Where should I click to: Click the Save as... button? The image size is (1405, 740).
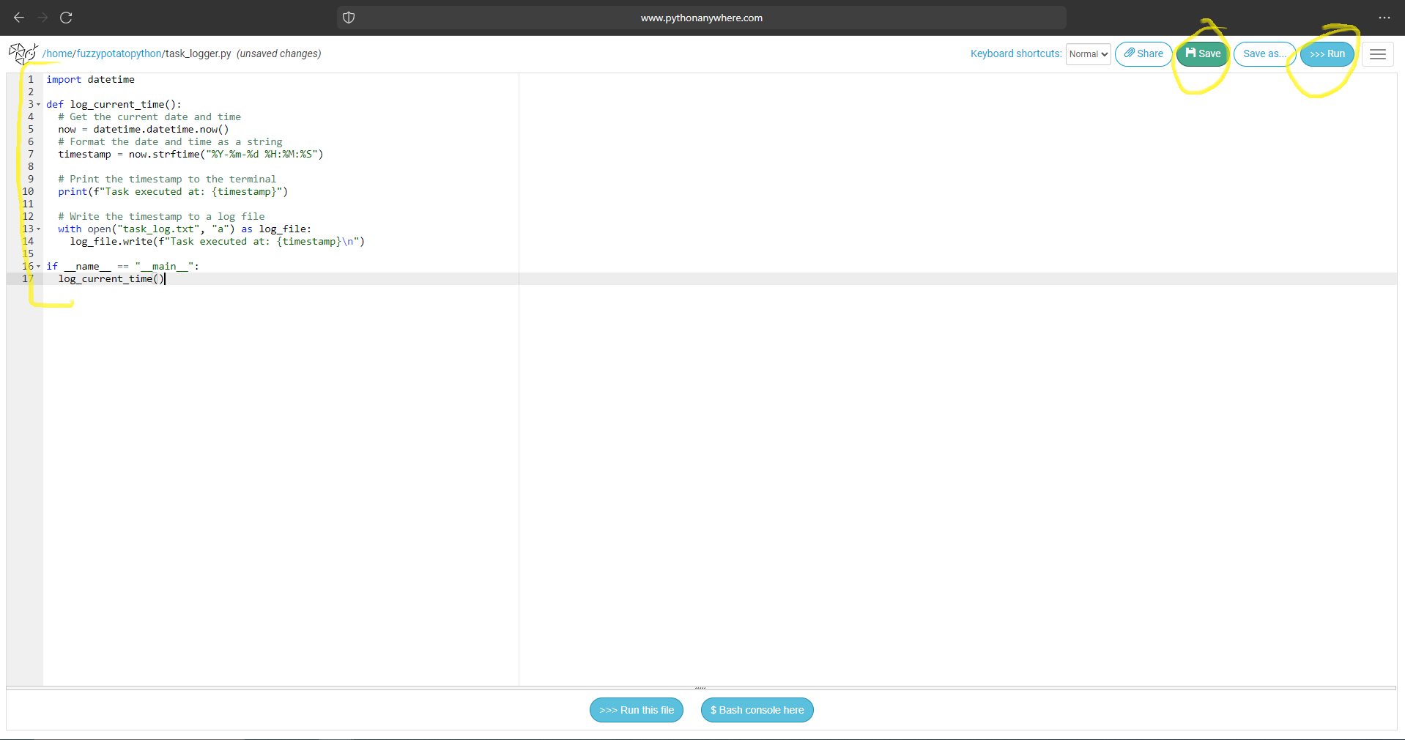1264,53
